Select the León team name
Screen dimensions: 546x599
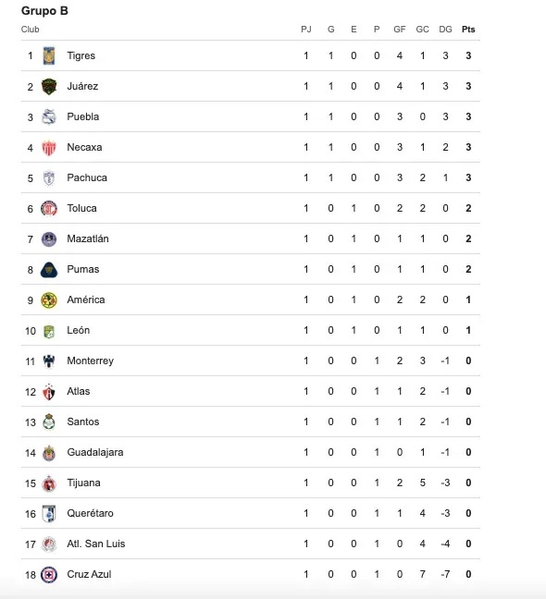pyautogui.click(x=79, y=330)
